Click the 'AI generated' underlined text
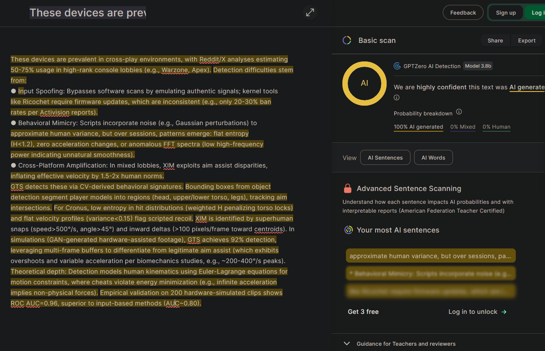Screen dimensions: 545x351 click(x=527, y=87)
